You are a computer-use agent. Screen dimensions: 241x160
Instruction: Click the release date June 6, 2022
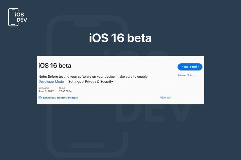46,91
